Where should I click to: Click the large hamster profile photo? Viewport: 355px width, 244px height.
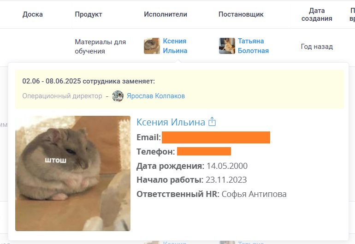(x=73, y=173)
